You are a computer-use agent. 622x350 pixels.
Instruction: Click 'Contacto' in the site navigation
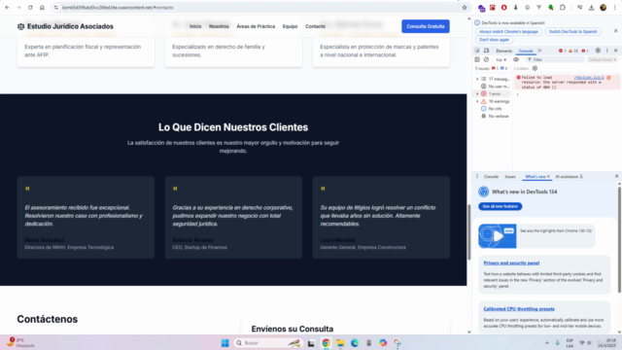tap(315, 26)
